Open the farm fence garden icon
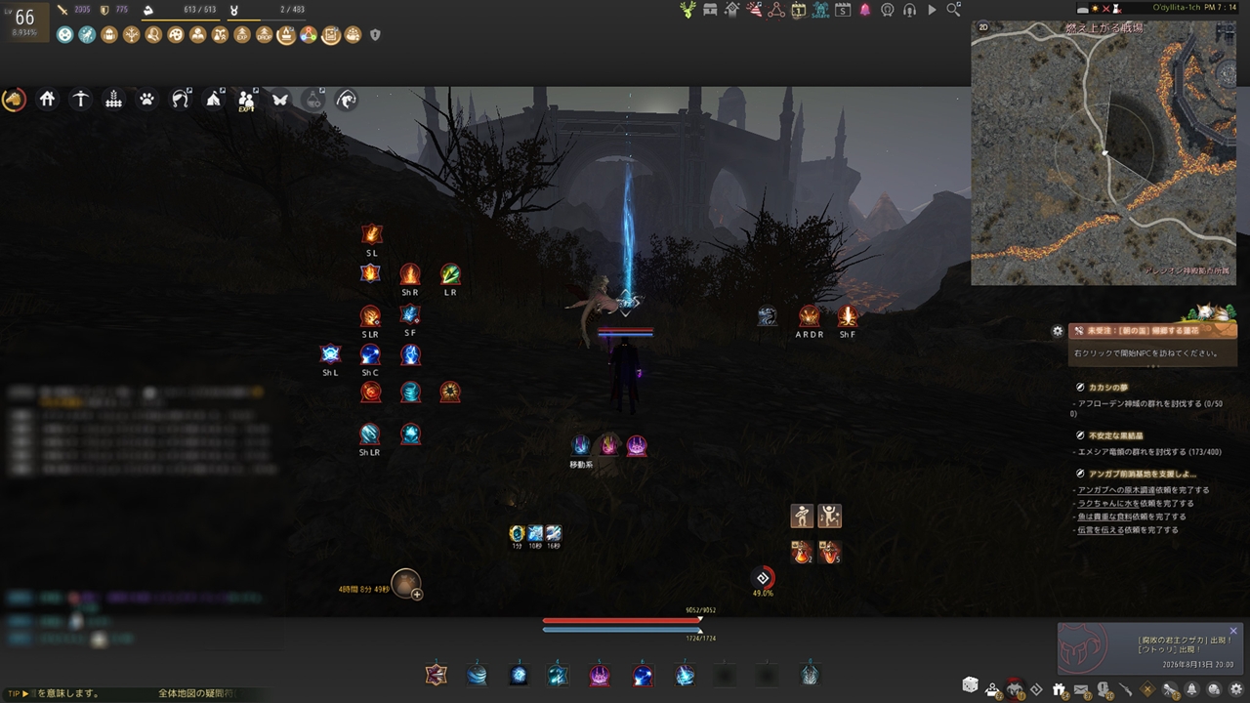The height and width of the screenshot is (703, 1250). click(113, 99)
